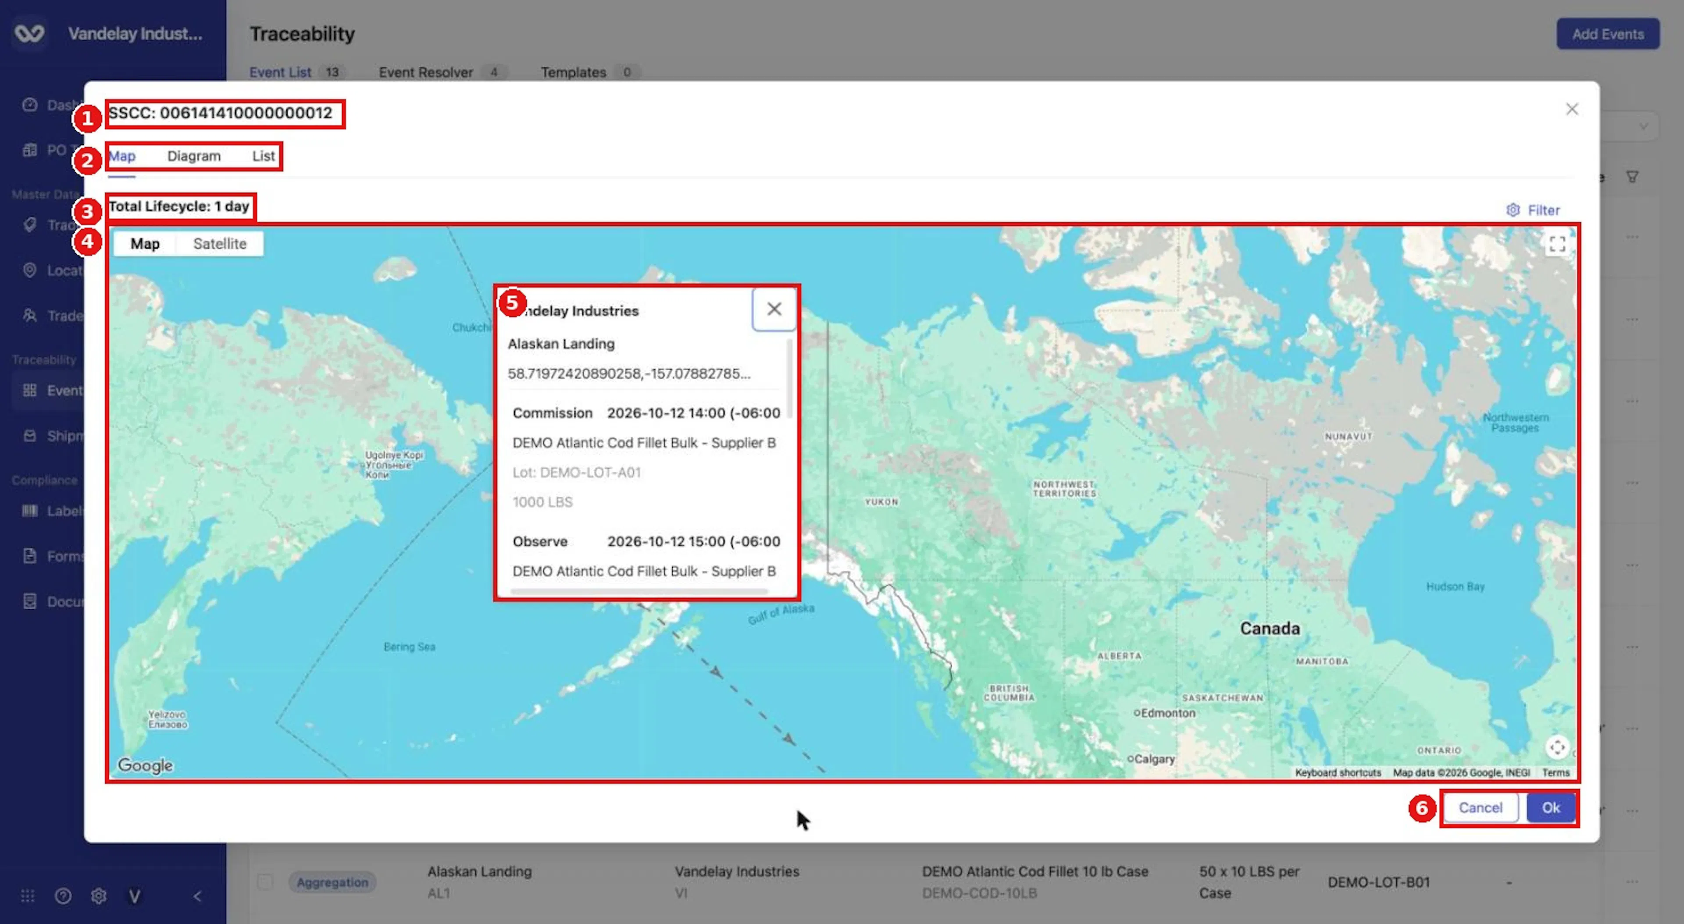Open the user avatar V icon
This screenshot has width=1684, height=924.
pyautogui.click(x=135, y=896)
